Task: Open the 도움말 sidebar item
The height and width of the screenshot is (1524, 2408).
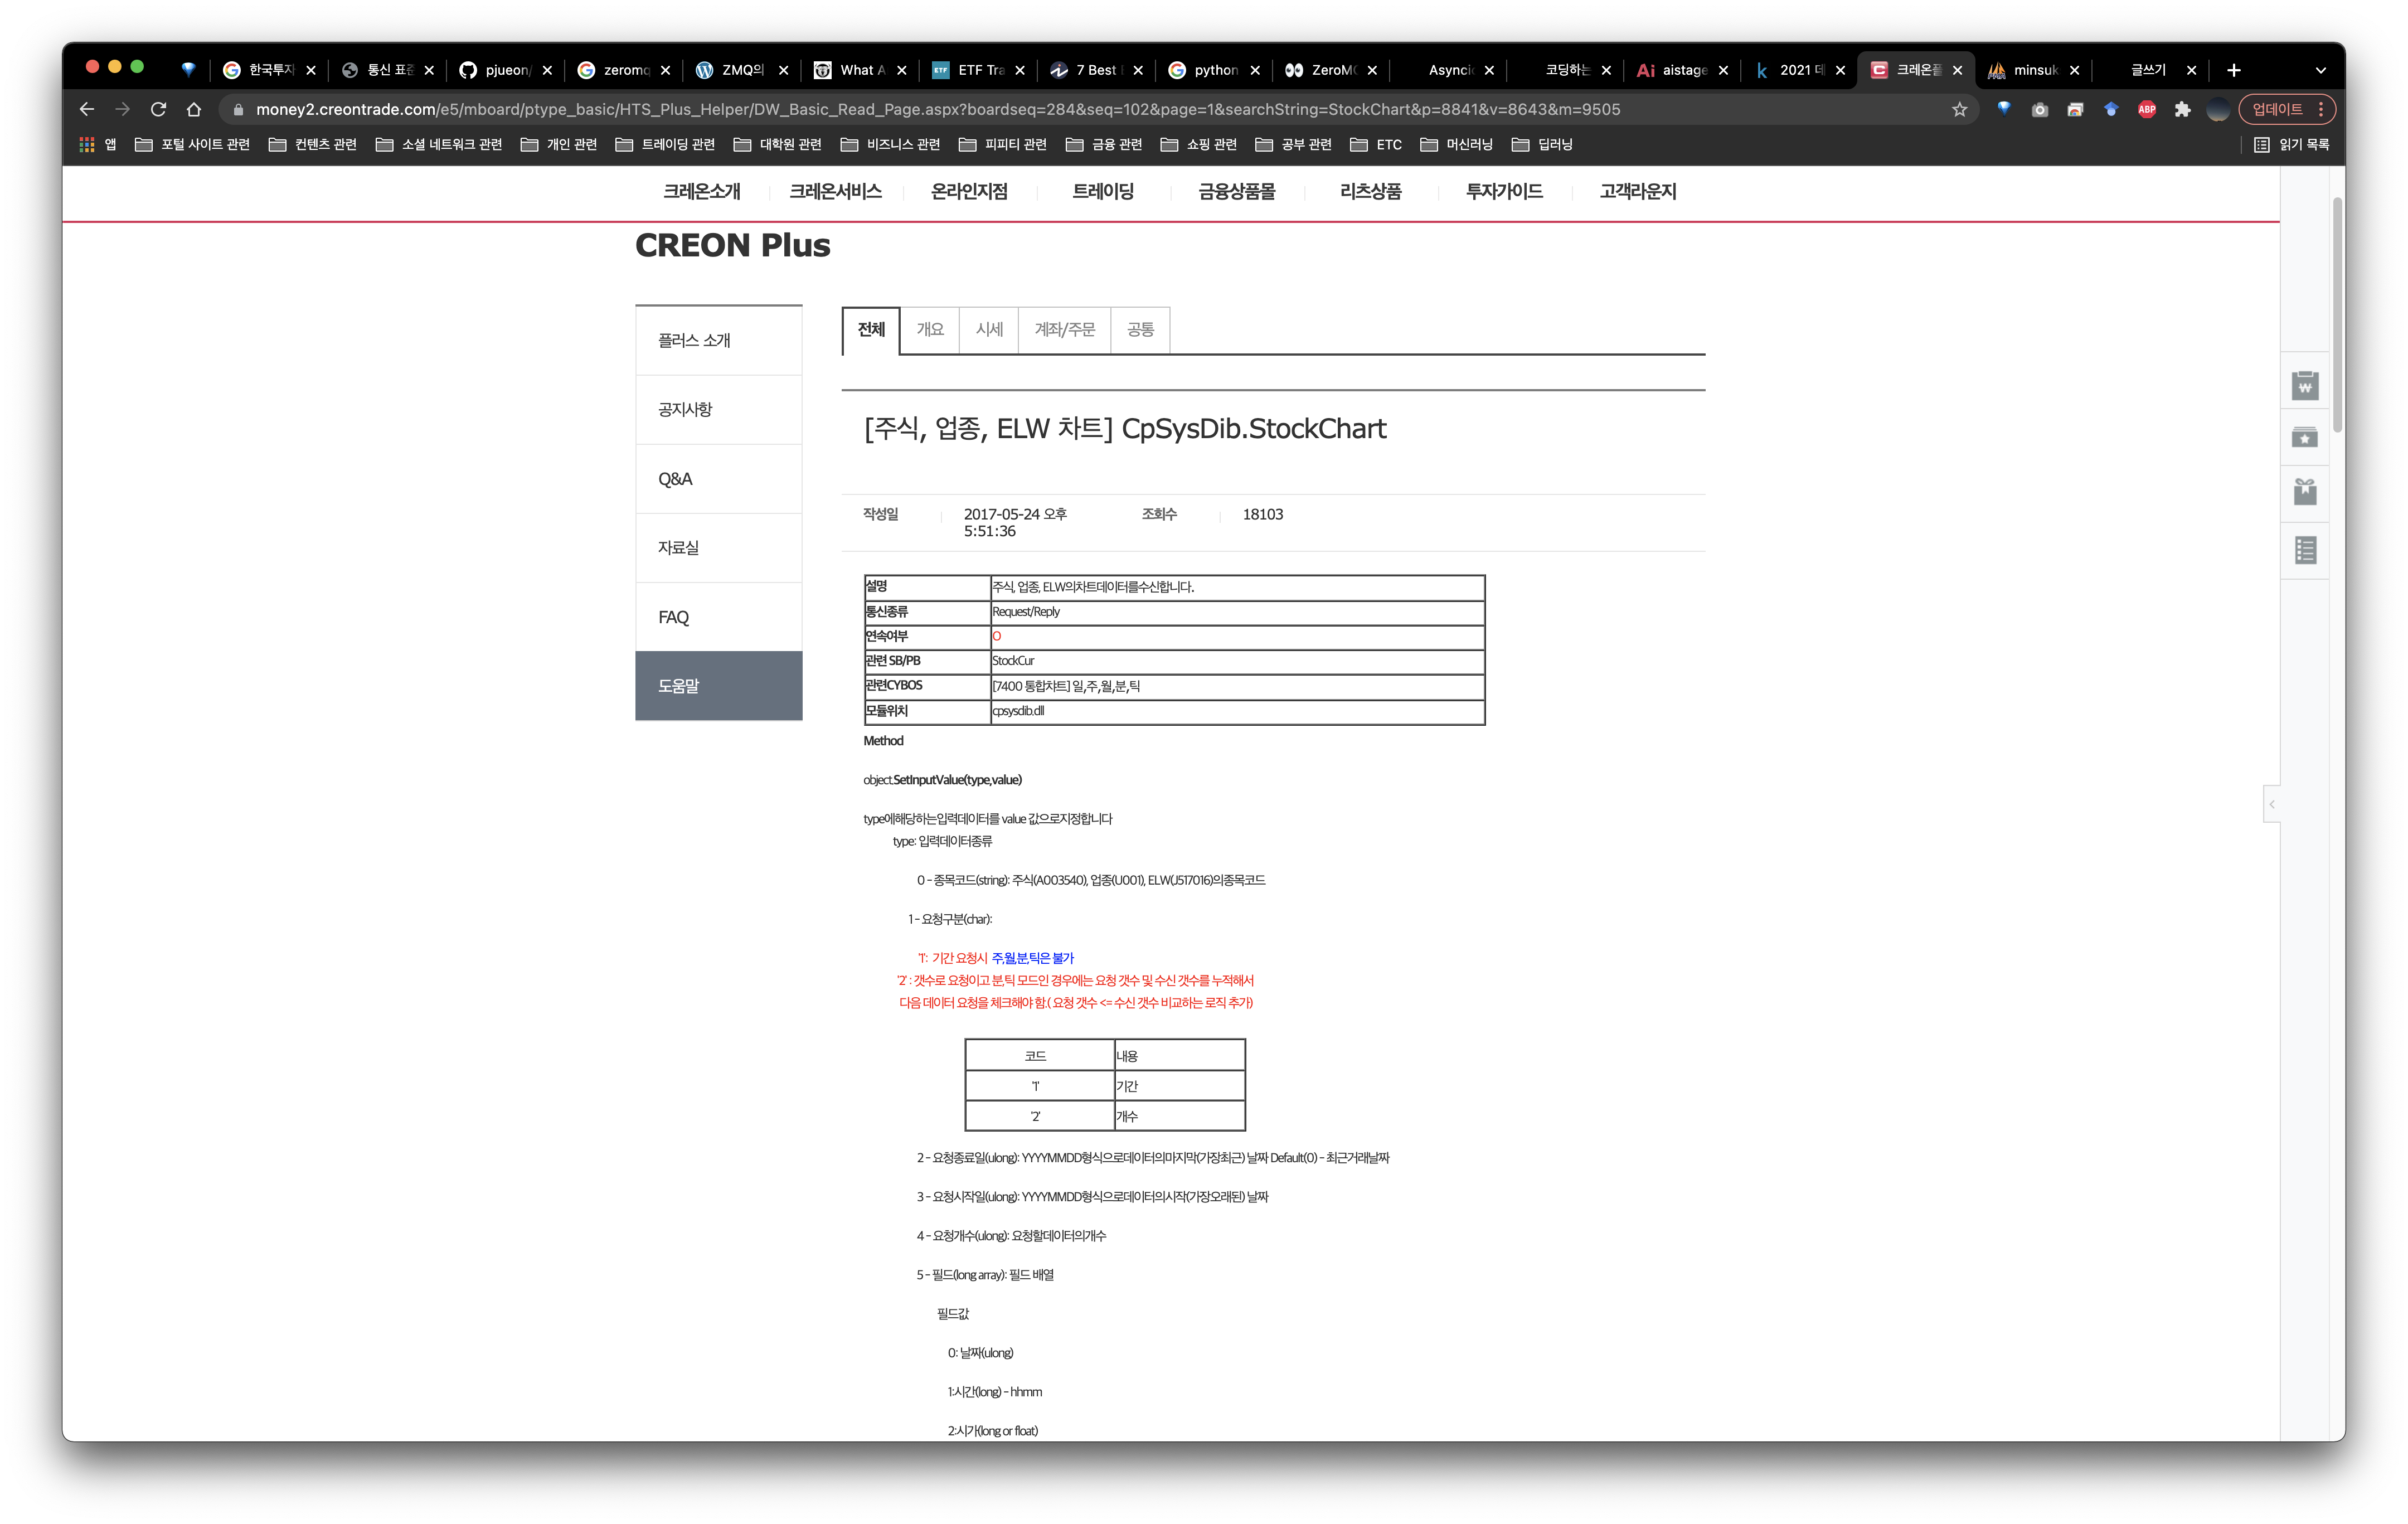Action: pos(718,686)
